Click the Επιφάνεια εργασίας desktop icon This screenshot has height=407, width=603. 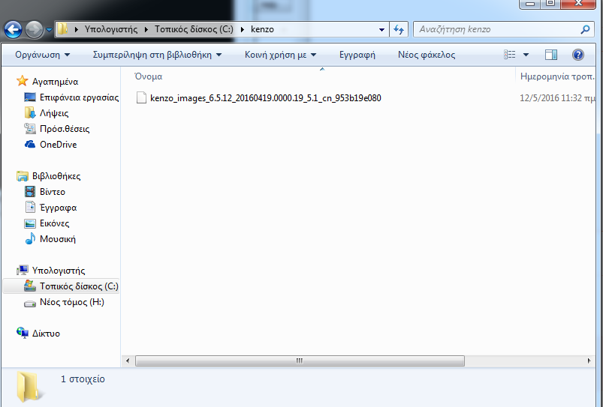point(30,97)
